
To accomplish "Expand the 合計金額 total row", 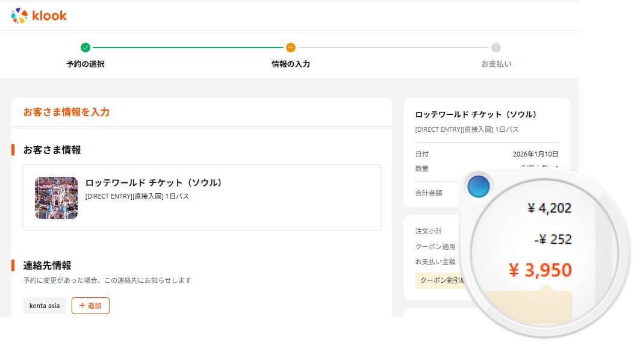I will [429, 193].
